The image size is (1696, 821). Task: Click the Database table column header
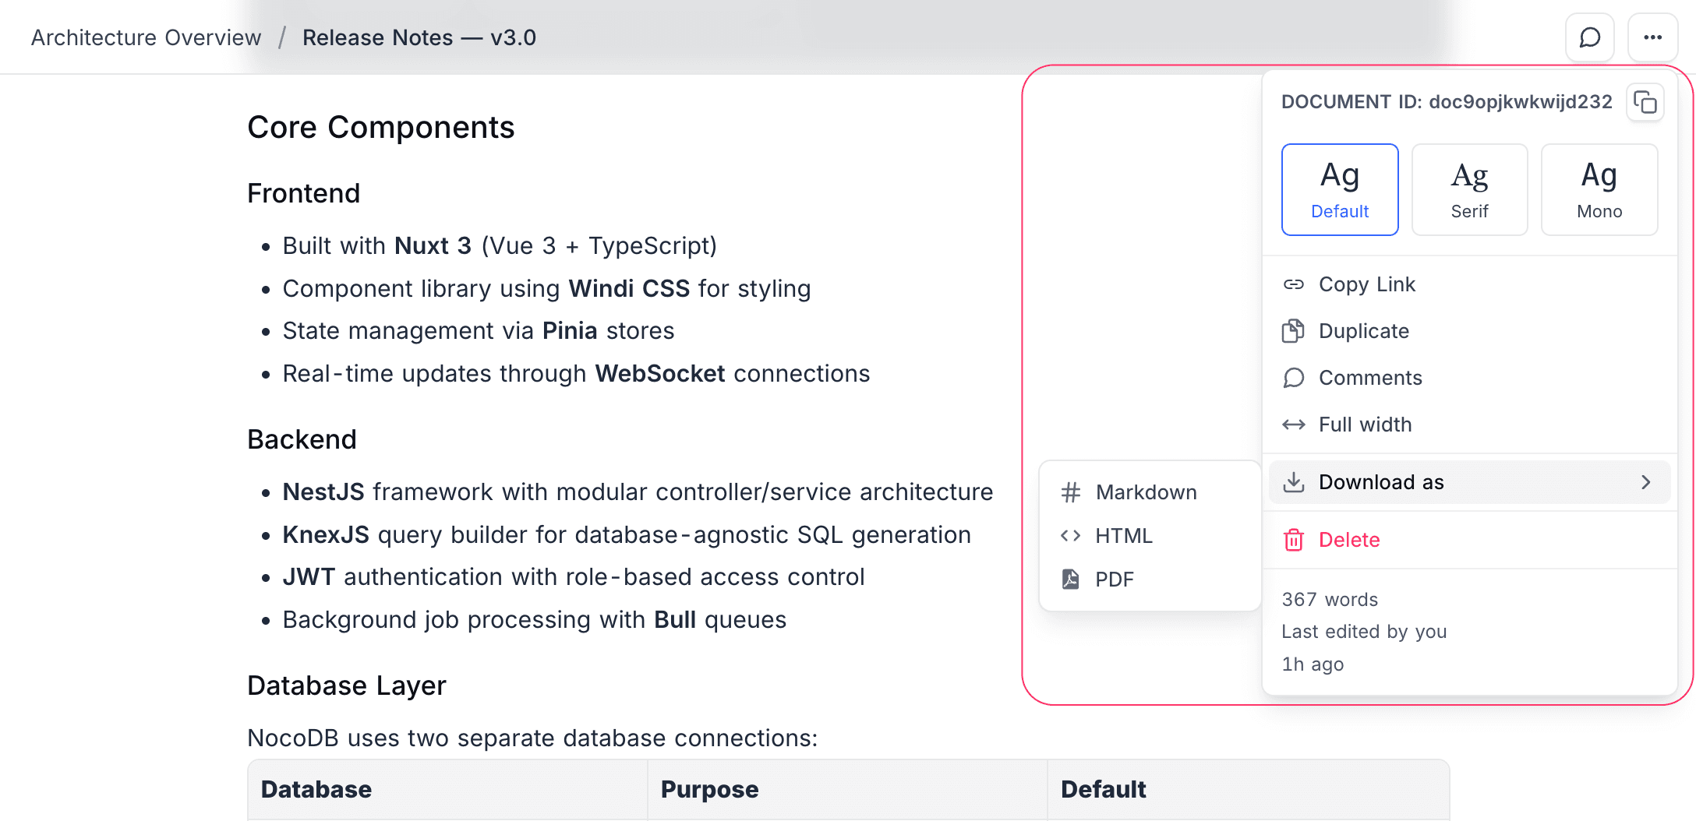tap(316, 789)
